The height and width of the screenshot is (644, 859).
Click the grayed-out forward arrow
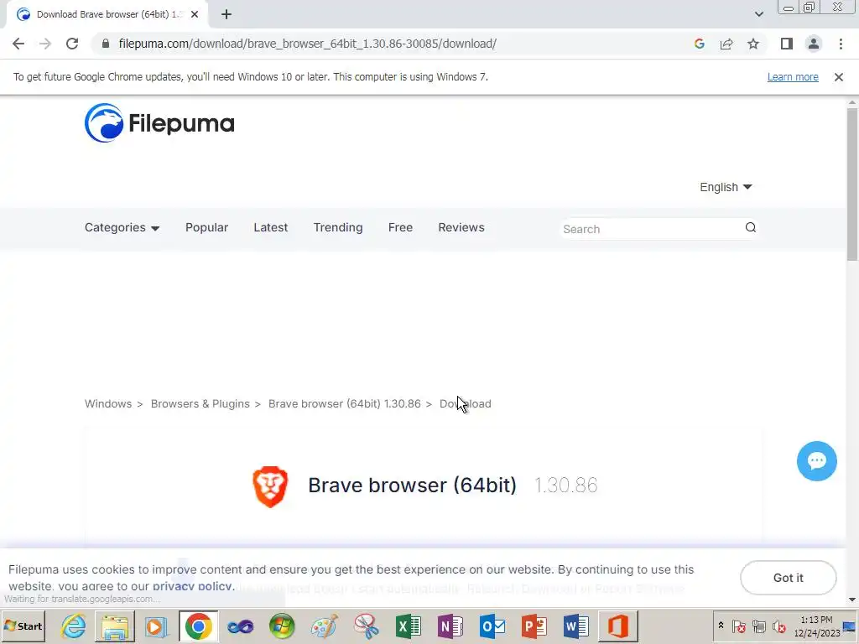point(45,44)
